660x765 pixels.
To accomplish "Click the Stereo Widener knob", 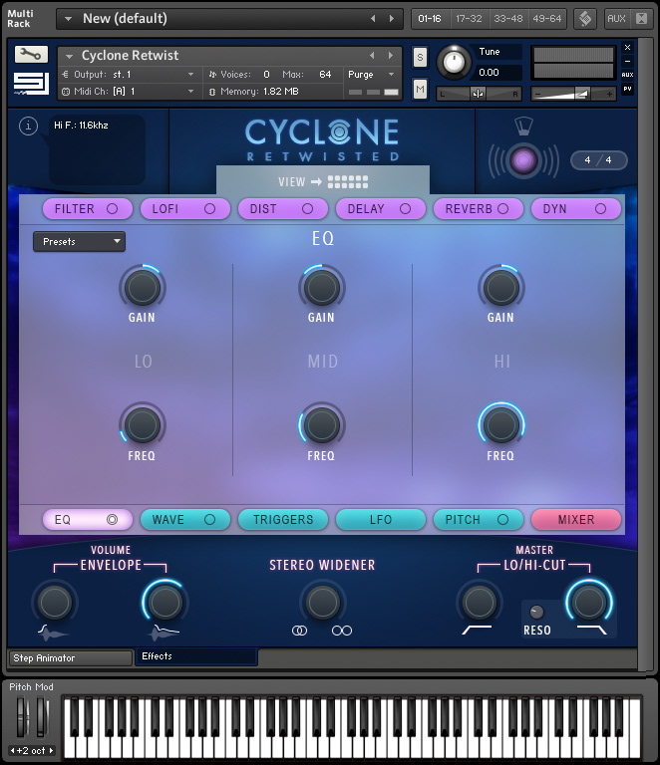I will [x=323, y=603].
